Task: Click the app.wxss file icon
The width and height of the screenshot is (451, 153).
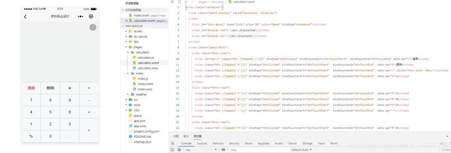Action: 131,126
